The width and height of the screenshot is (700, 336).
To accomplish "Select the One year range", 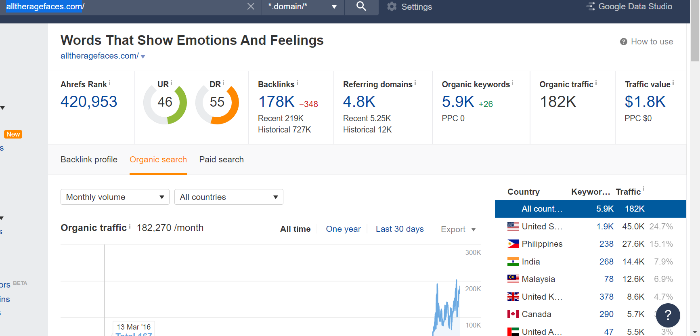I will [x=344, y=229].
